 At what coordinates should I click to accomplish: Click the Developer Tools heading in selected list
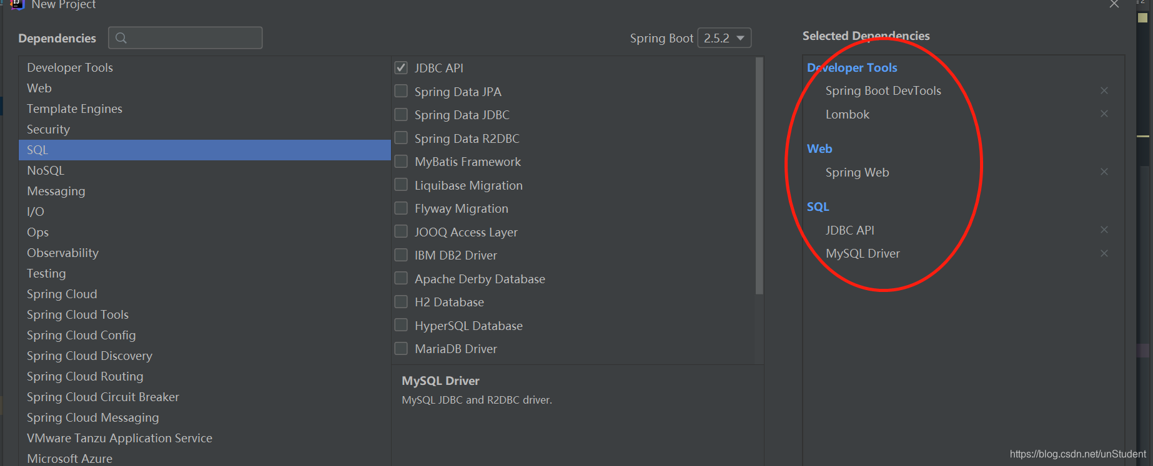tap(852, 67)
